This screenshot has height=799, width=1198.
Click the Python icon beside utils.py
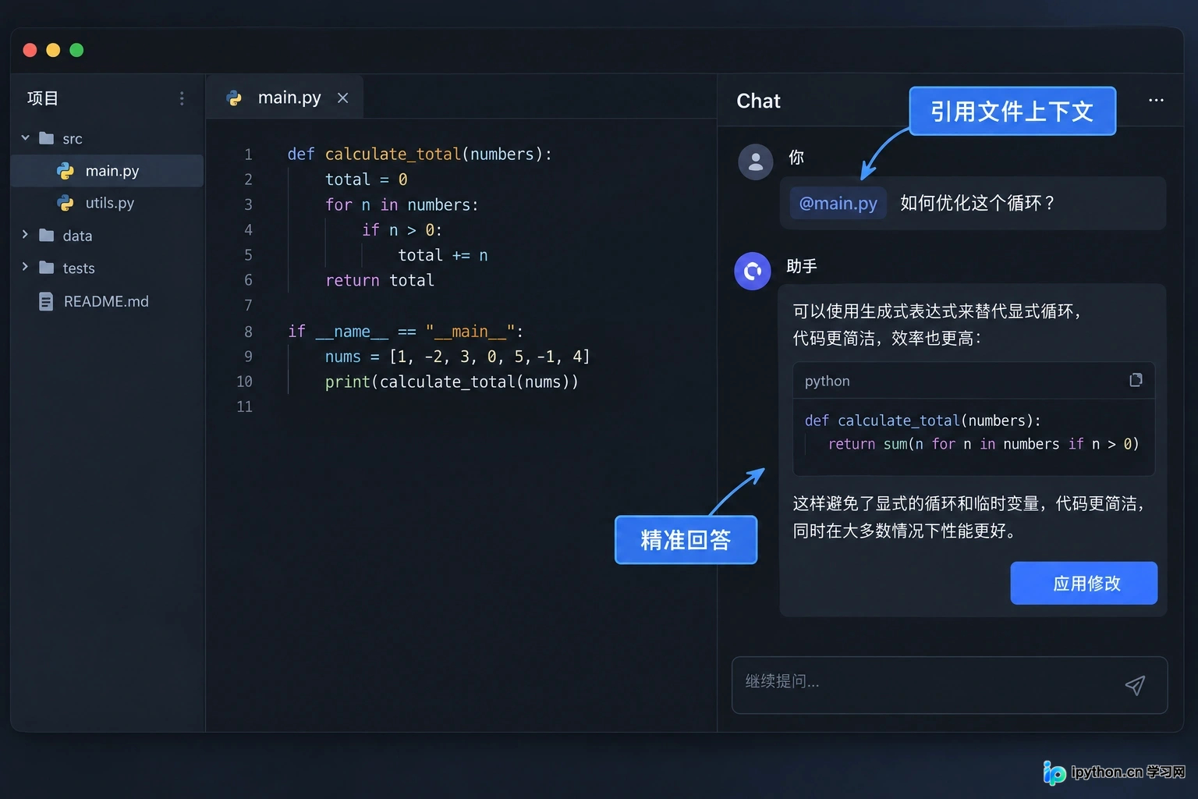(x=66, y=203)
